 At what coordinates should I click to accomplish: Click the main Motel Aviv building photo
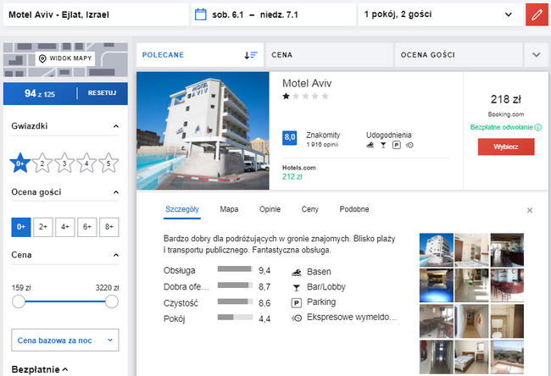(203, 131)
